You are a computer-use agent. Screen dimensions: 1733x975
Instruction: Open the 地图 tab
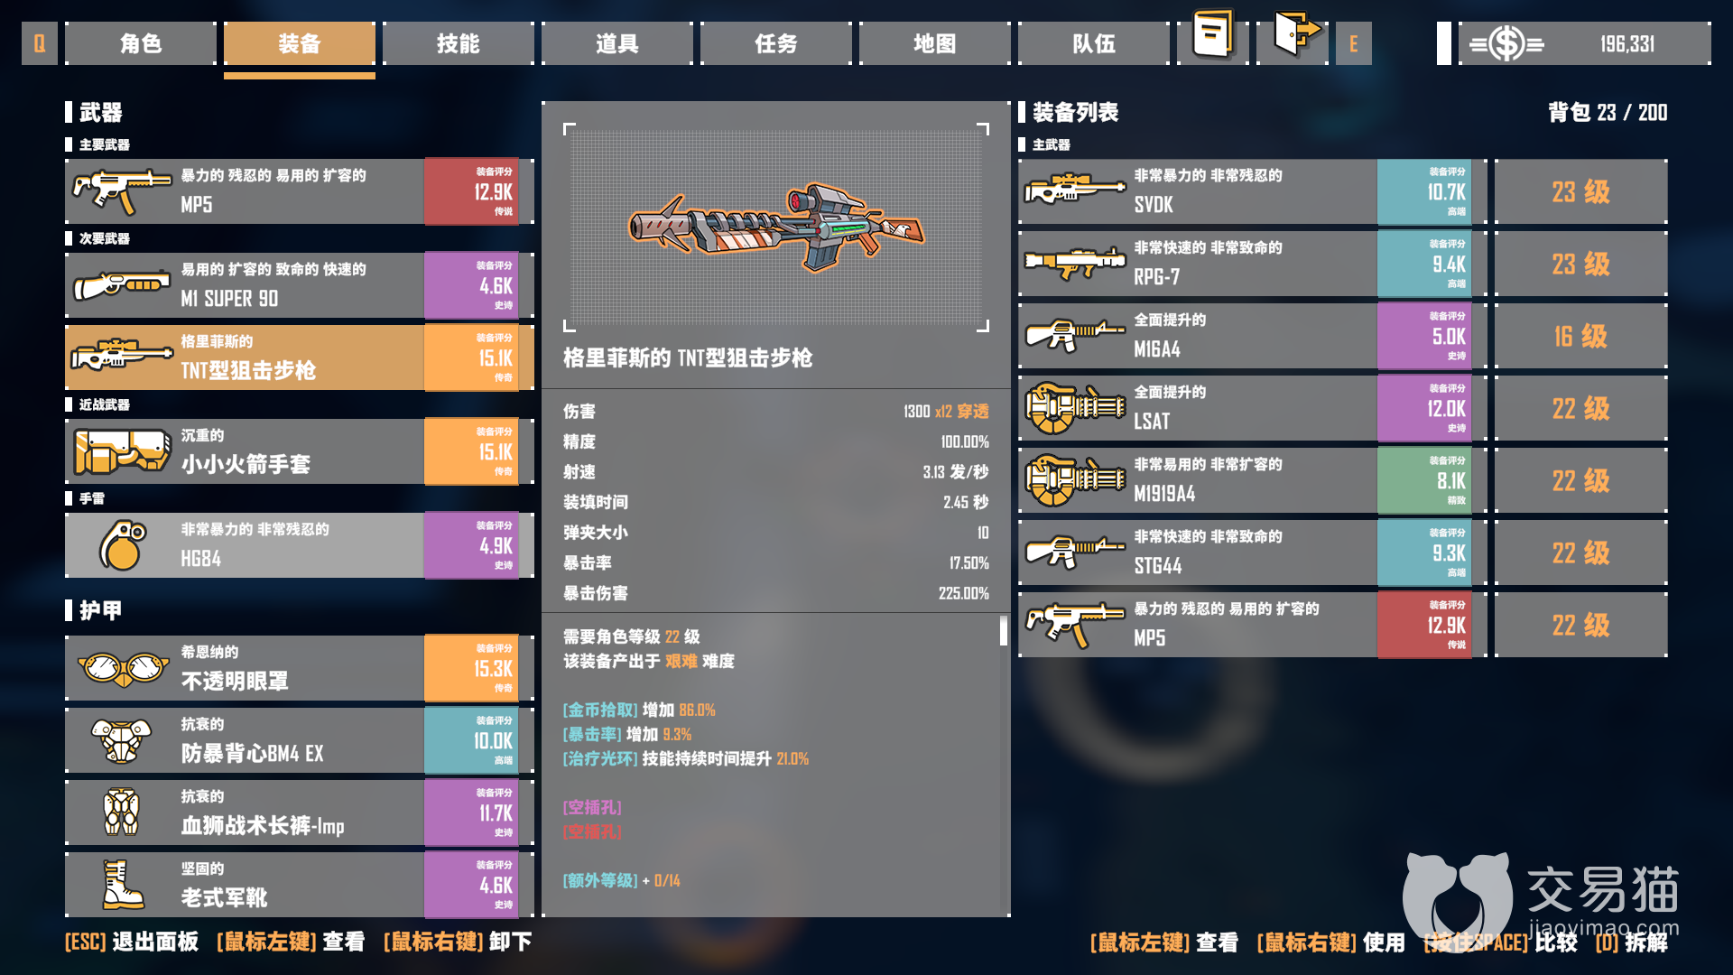click(x=935, y=42)
